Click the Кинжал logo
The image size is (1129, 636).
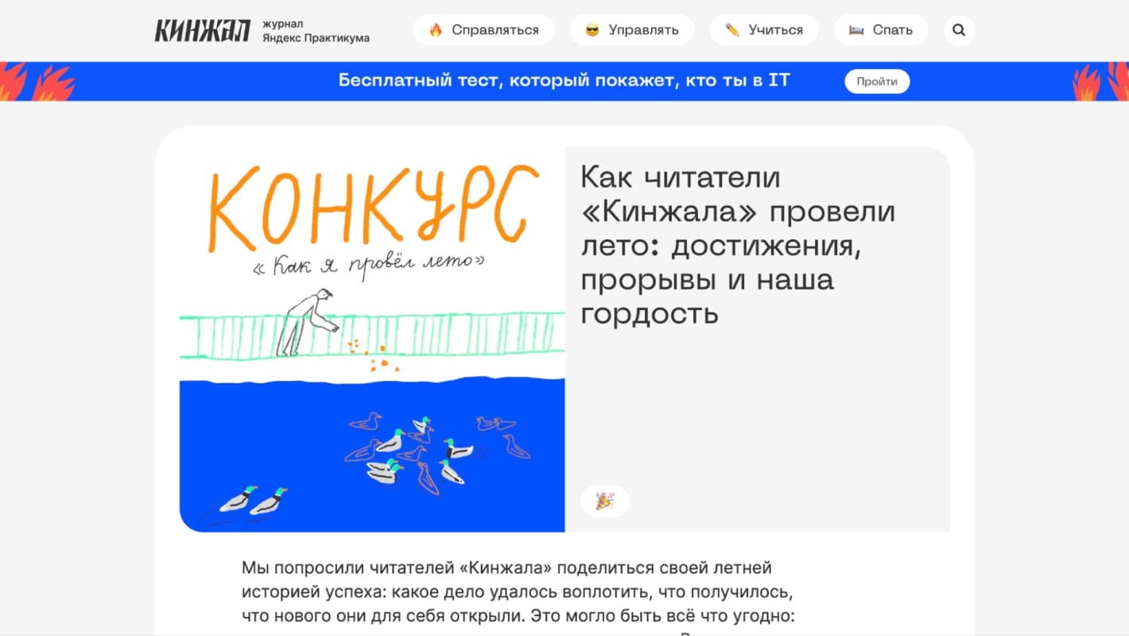[x=202, y=30]
